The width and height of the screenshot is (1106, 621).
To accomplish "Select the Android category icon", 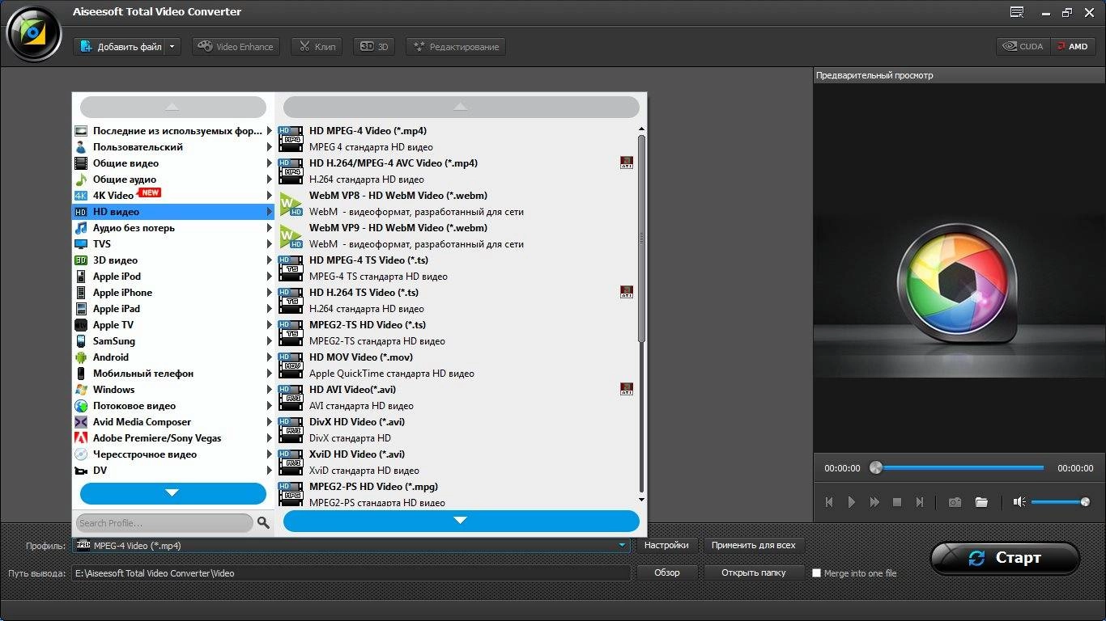I will (81, 357).
